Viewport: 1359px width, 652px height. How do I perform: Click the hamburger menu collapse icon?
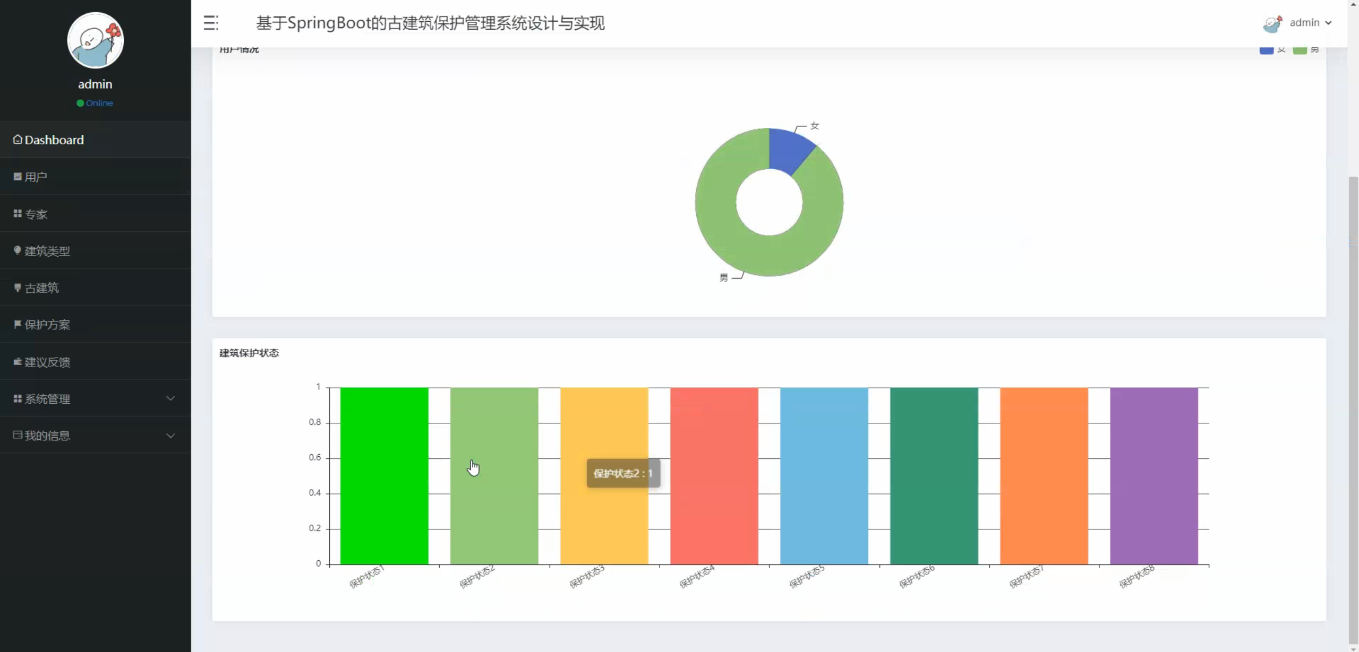tap(211, 23)
